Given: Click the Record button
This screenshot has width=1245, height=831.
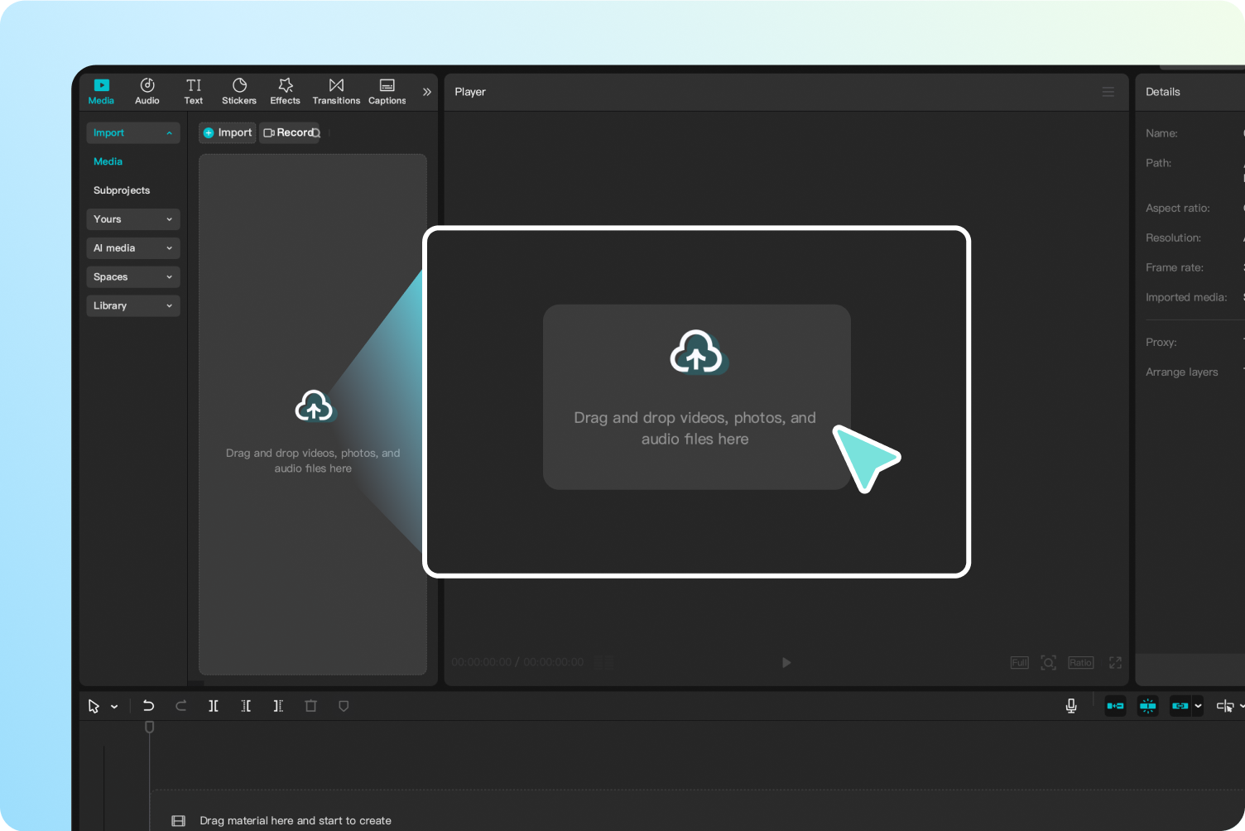Looking at the screenshot, I should [287, 132].
